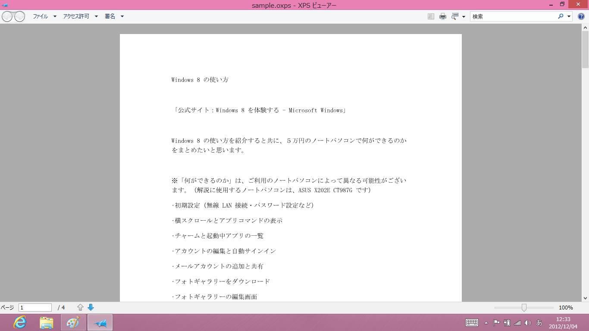This screenshot has width=589, height=331.
Task: Open the アクセス許可 menu
Action: click(76, 16)
